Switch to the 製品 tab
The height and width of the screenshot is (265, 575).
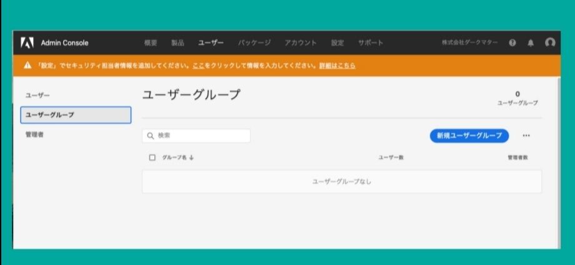[x=177, y=43]
